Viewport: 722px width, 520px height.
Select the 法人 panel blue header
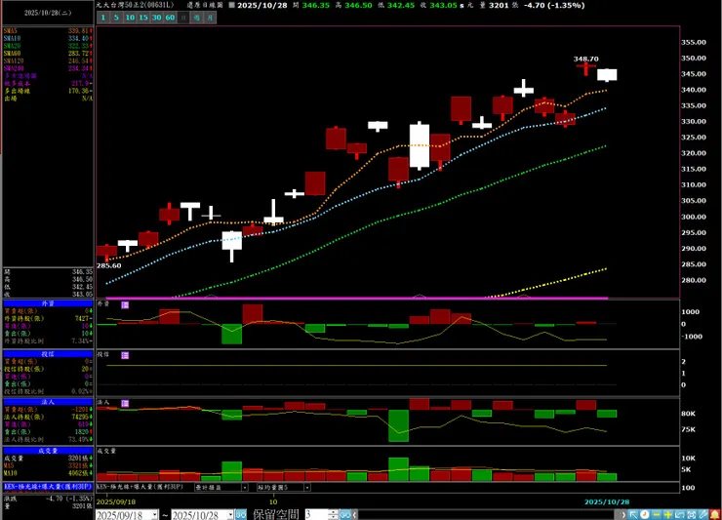[48, 402]
